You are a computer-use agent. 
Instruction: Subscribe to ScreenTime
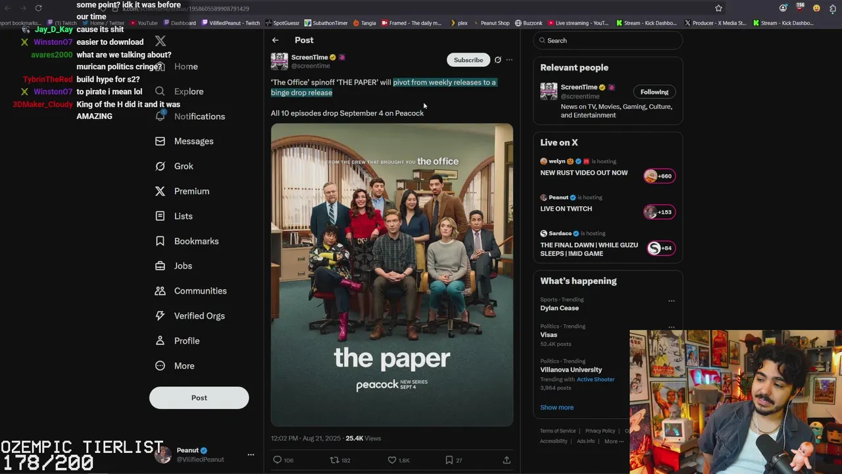[468, 60]
